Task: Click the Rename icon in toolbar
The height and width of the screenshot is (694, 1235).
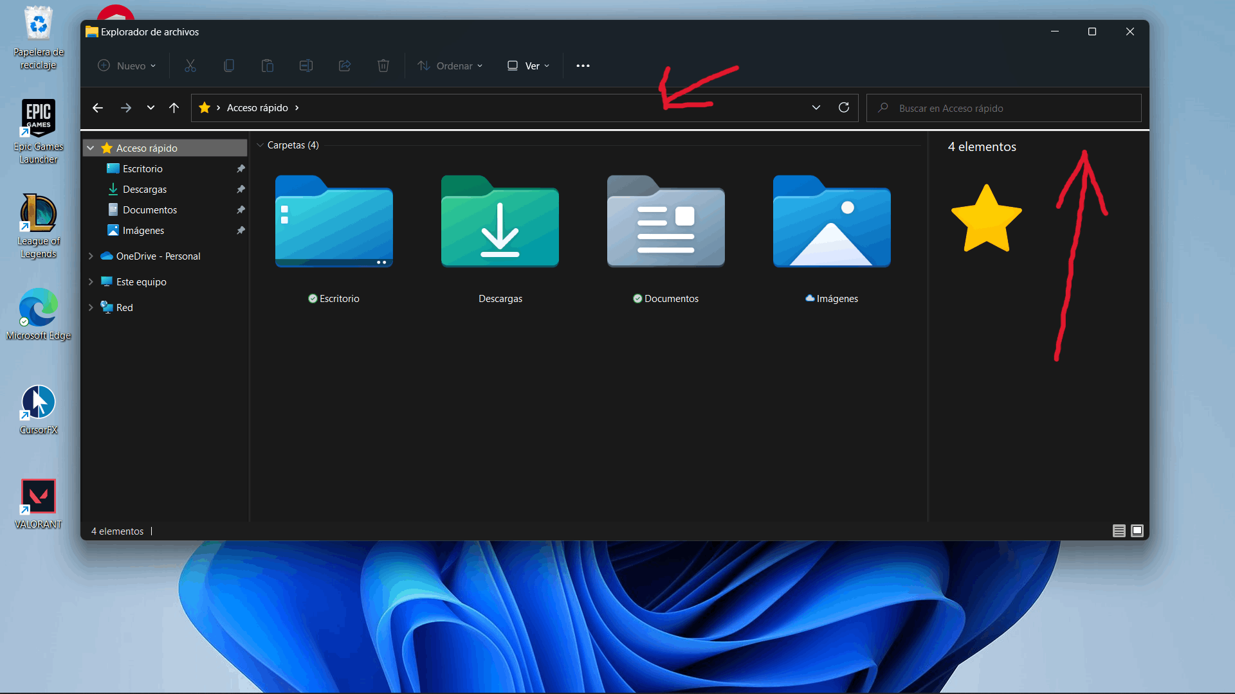Action: [x=306, y=66]
